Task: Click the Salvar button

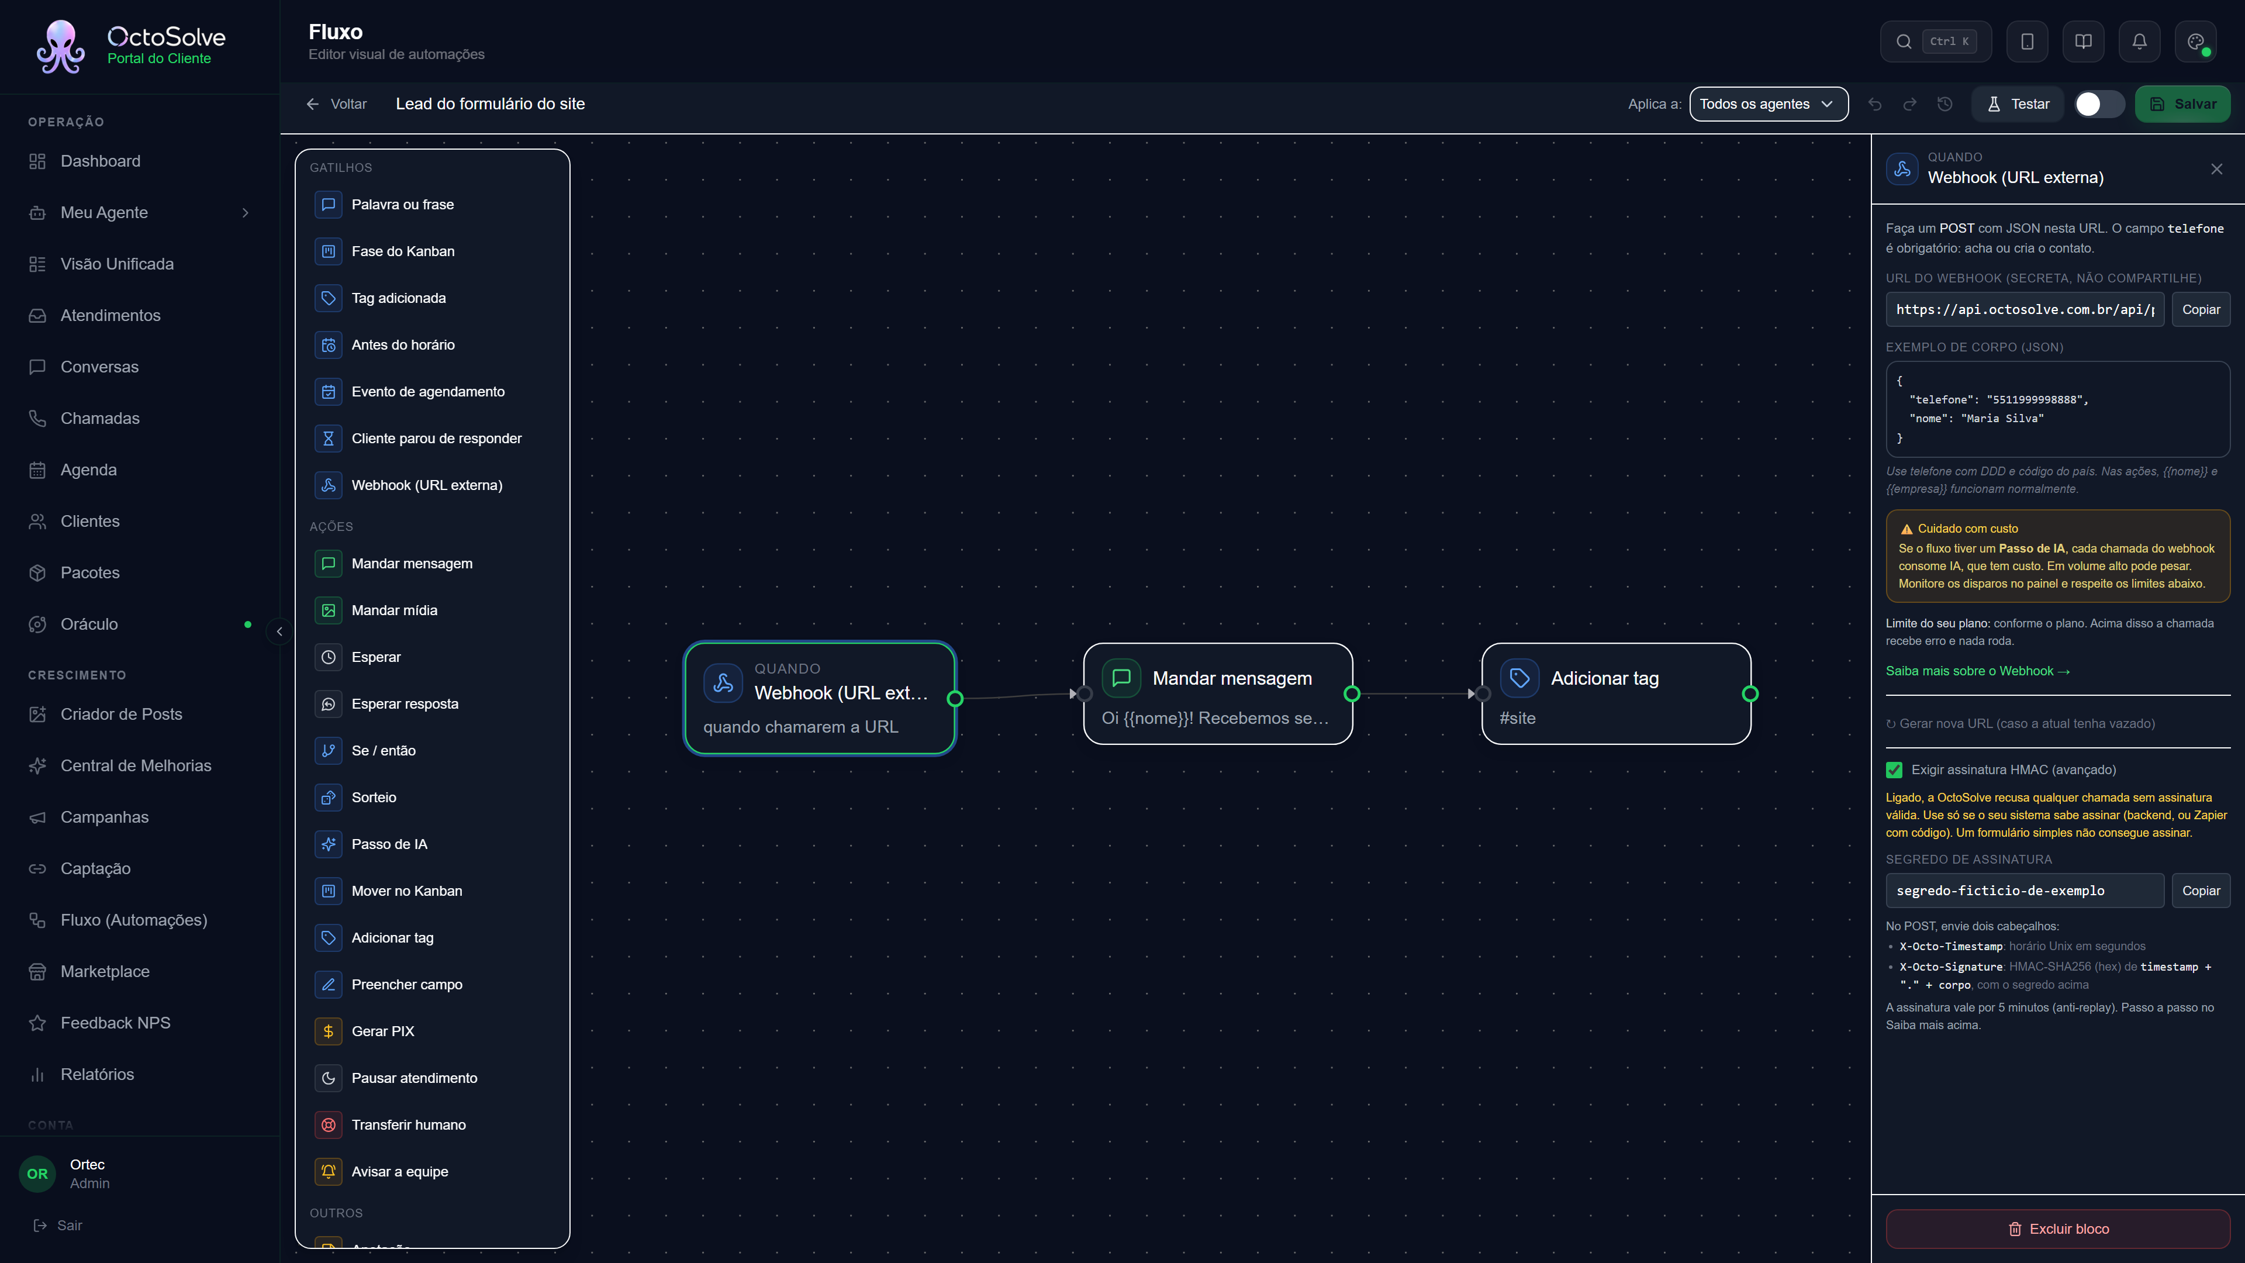Action: [2183, 103]
